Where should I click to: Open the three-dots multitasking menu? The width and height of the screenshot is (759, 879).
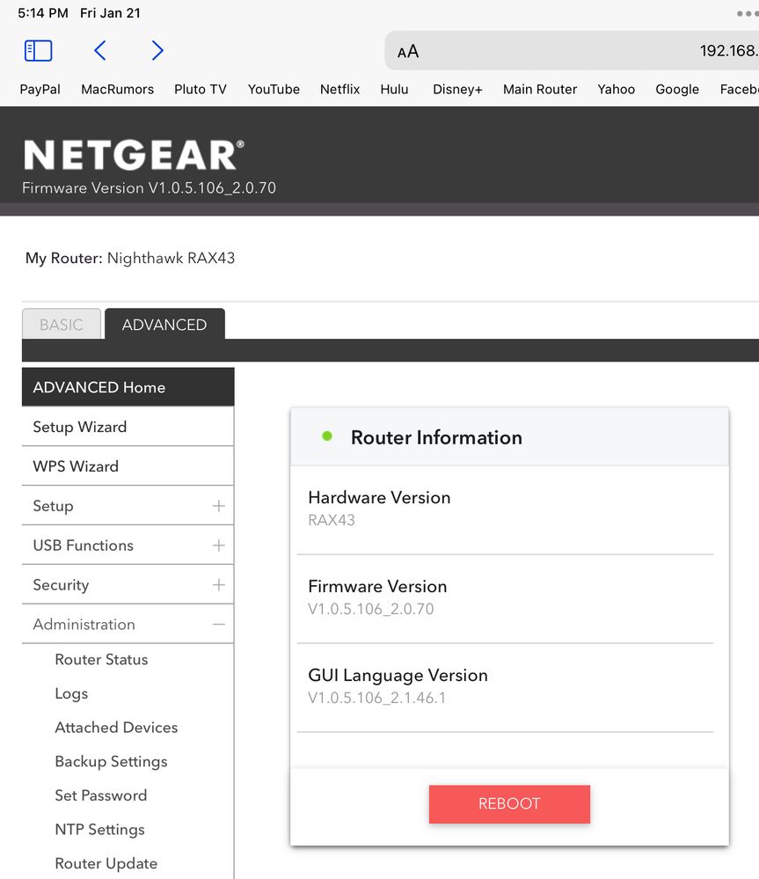[748, 13]
